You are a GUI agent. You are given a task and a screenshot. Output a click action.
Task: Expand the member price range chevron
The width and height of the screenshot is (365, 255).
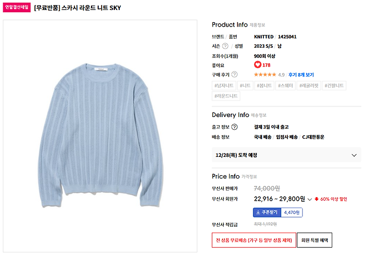pyautogui.click(x=310, y=198)
